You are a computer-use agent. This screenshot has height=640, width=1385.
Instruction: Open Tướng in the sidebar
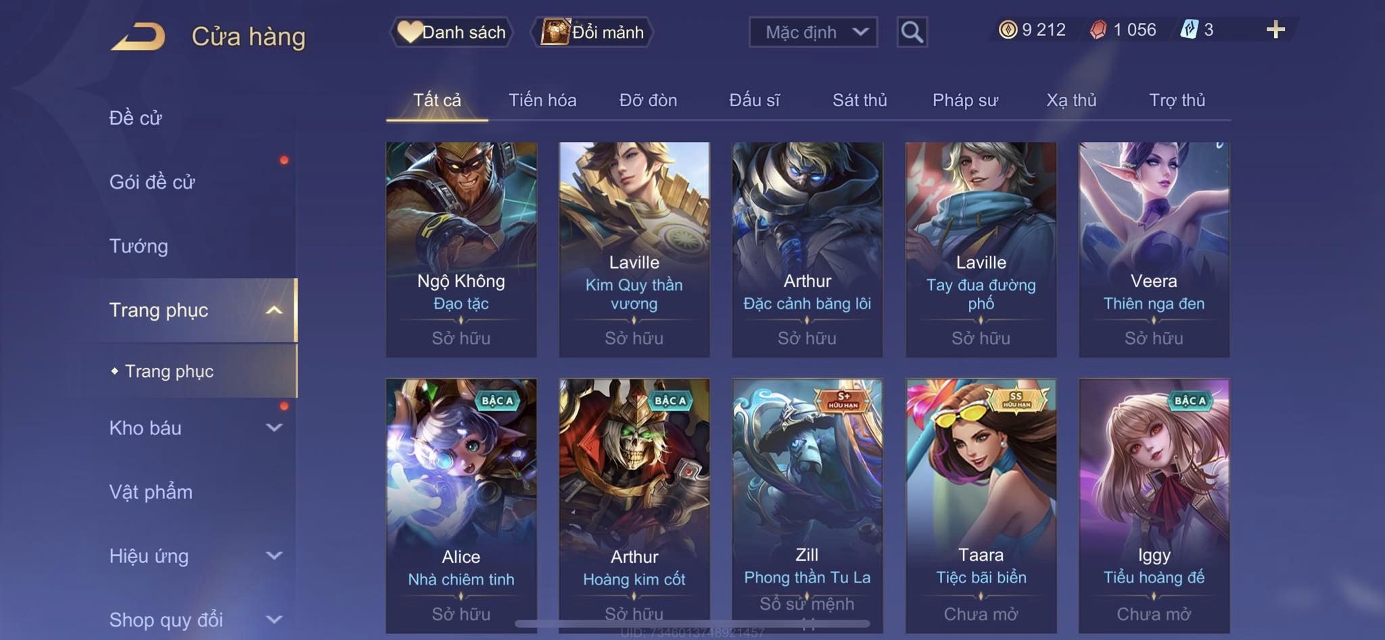click(x=139, y=246)
